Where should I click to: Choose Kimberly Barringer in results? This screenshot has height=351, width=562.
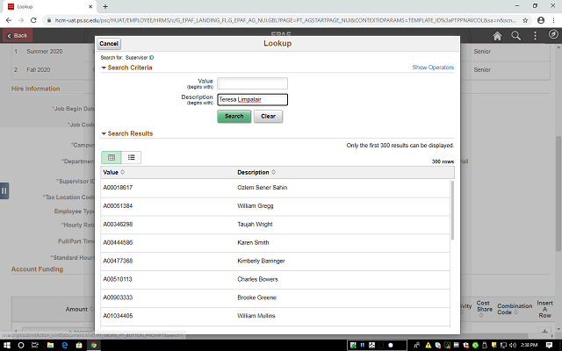tap(261, 261)
